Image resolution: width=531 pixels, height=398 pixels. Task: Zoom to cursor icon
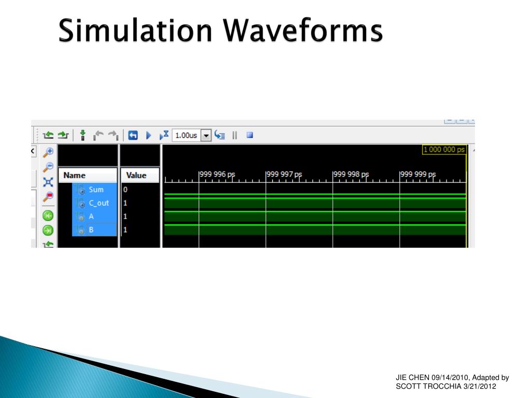point(48,197)
